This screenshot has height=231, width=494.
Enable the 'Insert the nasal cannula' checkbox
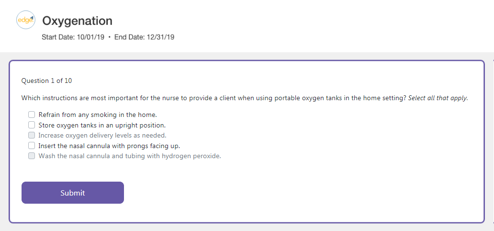(32, 145)
